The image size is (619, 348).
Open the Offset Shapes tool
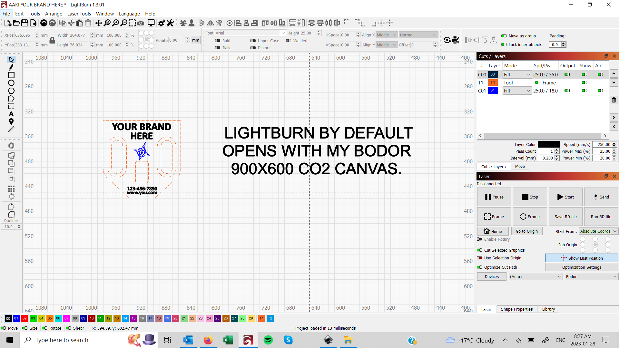point(11,146)
